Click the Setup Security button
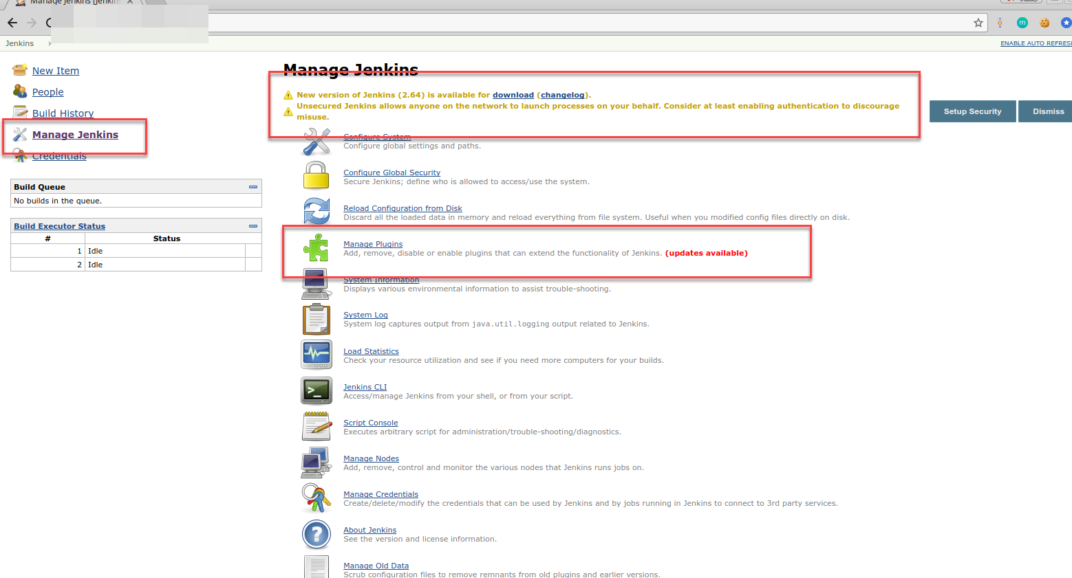The height and width of the screenshot is (578, 1072). (972, 111)
